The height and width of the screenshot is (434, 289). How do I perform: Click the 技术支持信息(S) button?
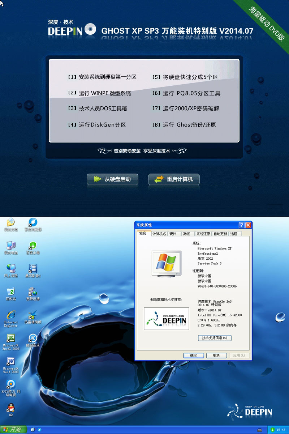click(x=215, y=338)
